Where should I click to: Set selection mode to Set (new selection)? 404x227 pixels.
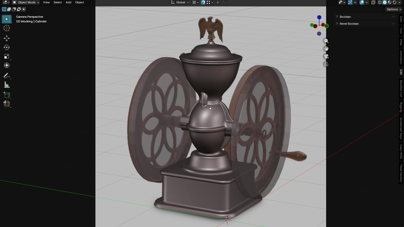coord(4,9)
